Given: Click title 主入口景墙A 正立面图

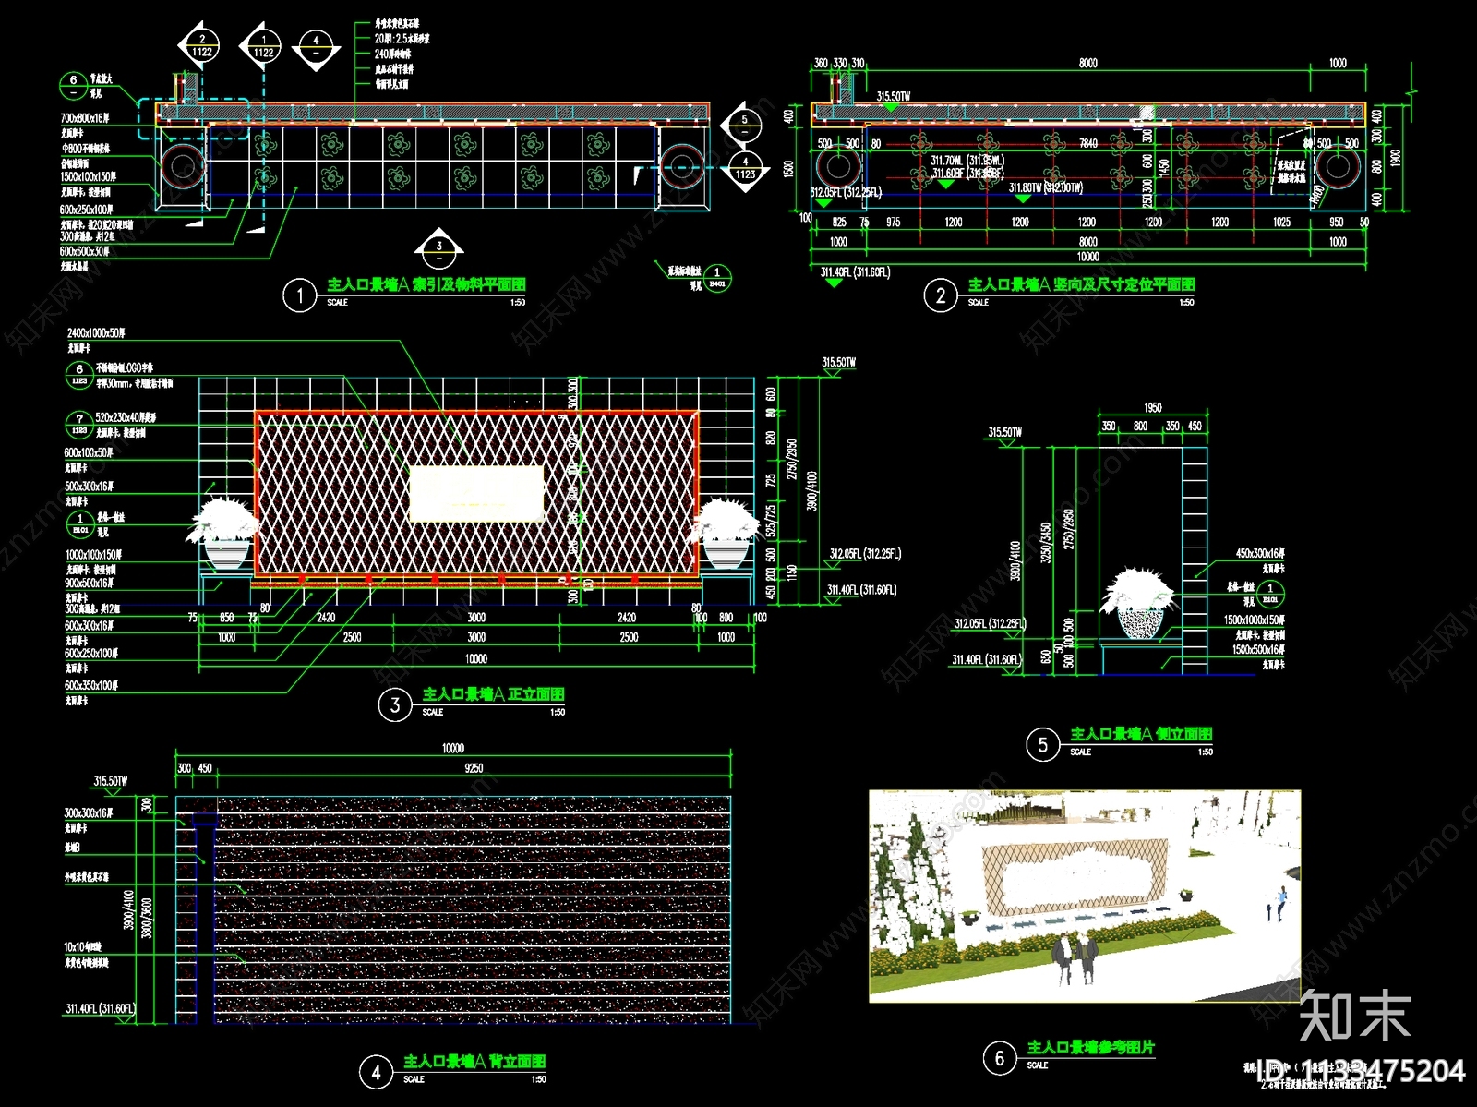Looking at the screenshot, I should point(494,694).
